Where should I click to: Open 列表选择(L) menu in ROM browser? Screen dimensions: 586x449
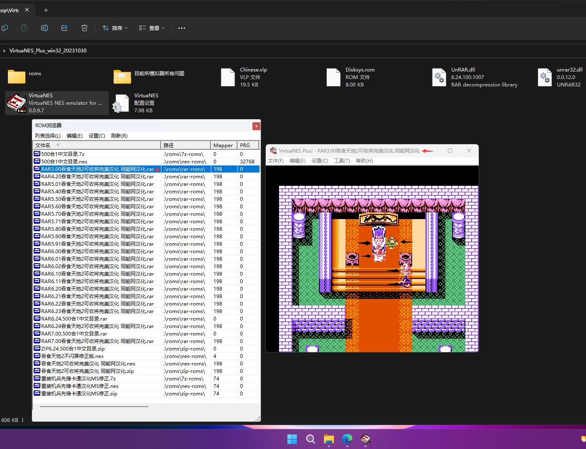pyautogui.click(x=48, y=136)
